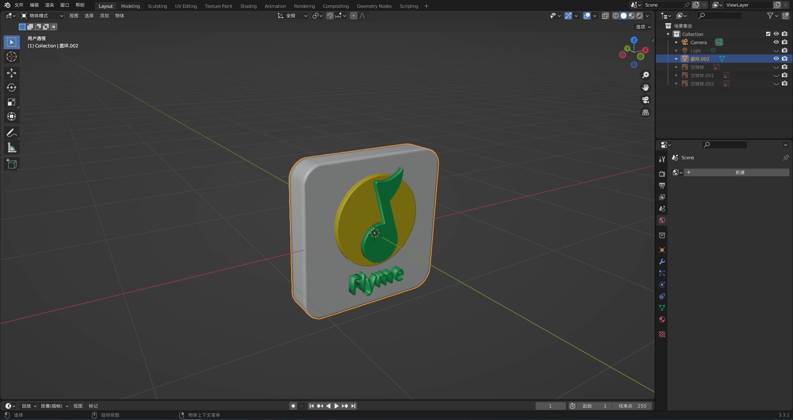793x420 pixels.
Task: Uncheck Collection exclude checkbox
Action: click(x=768, y=34)
